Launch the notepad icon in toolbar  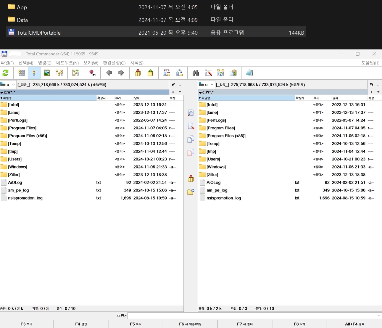pos(249,73)
